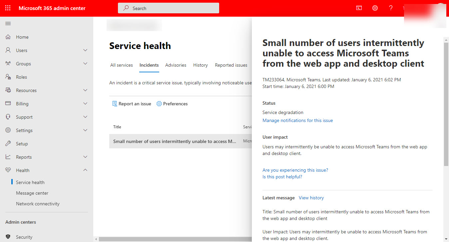The width and height of the screenshot is (449, 242).
Task: Open the Advisories tab
Action: (176, 65)
